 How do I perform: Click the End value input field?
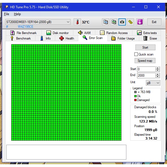146,75
